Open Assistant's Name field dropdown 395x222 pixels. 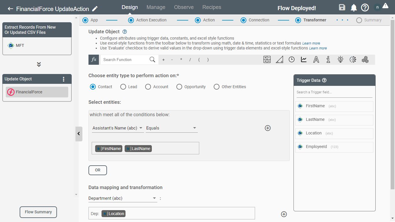point(118,128)
